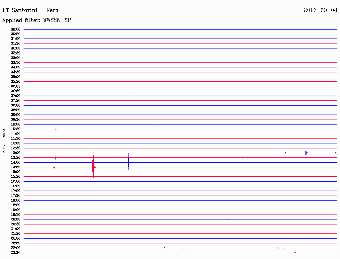Select the 23:00 time label
The width and height of the screenshot is (340, 259).
pyautogui.click(x=16, y=248)
